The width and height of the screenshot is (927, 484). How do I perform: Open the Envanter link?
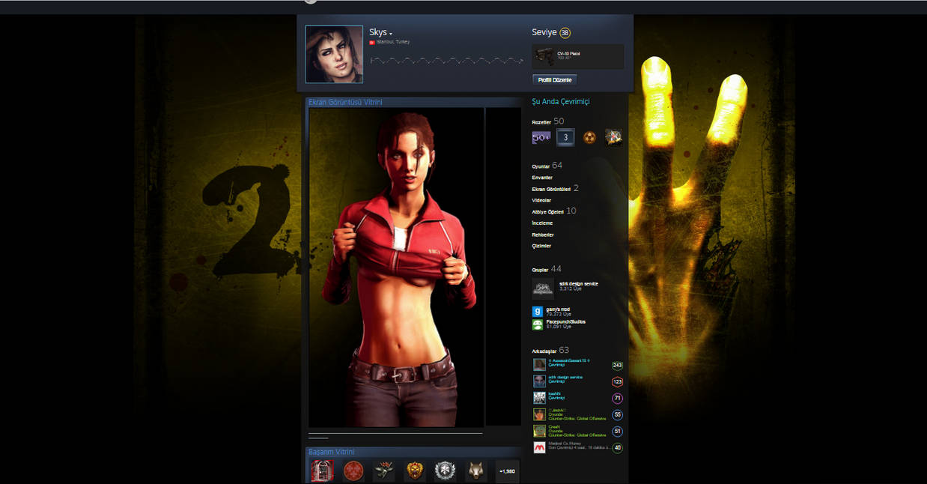542,178
